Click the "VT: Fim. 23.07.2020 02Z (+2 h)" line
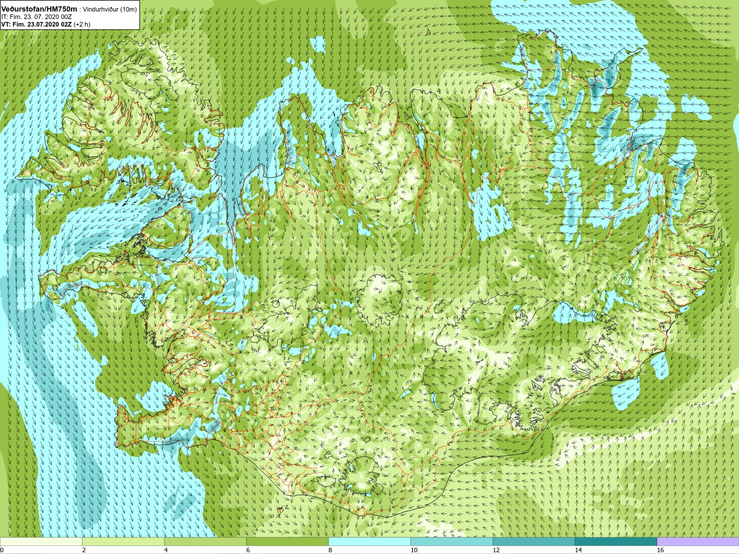The width and height of the screenshot is (739, 554). pos(46,24)
